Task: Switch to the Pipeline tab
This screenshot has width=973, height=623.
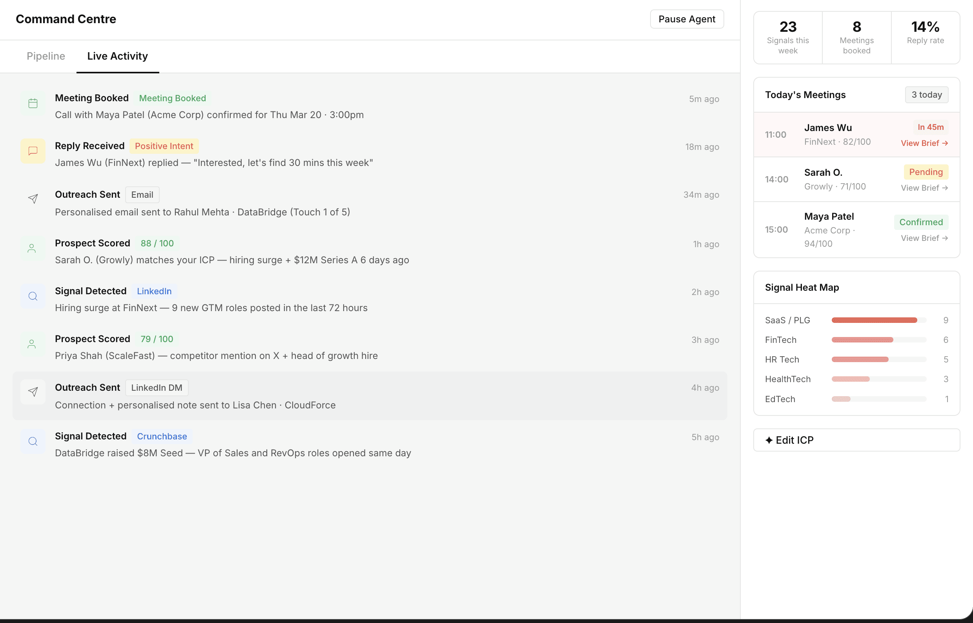Action: 46,56
